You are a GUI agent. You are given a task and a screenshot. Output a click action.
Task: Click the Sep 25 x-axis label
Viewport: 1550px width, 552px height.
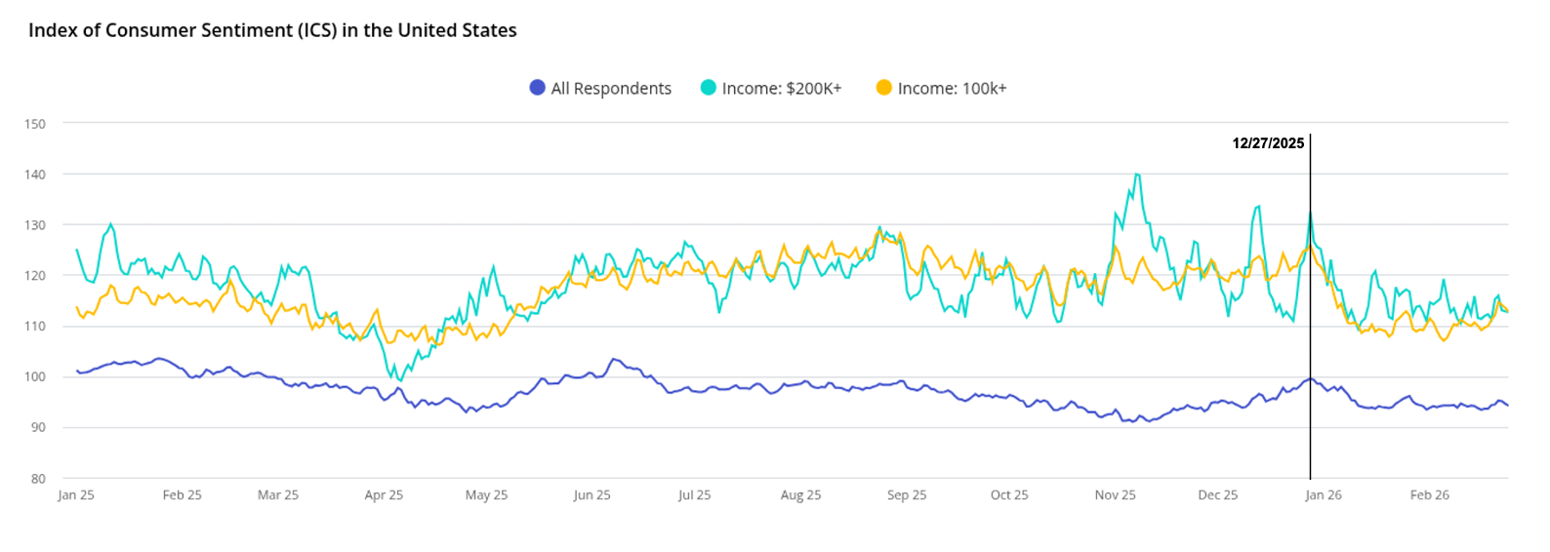907,495
